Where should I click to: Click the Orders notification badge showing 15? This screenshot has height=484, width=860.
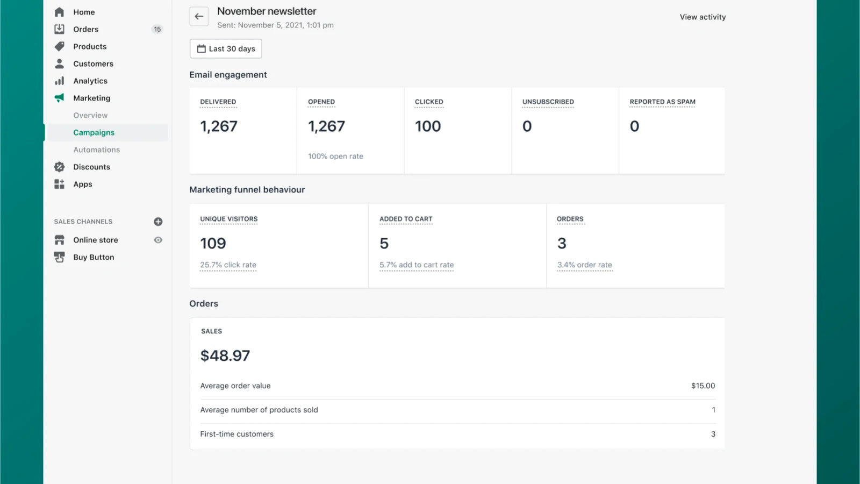(156, 29)
